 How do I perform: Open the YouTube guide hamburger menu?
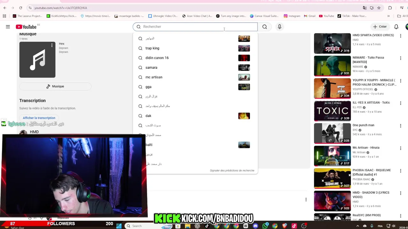[x=8, y=27]
